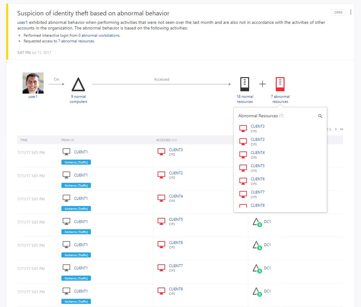Click user1's profile photo
361x307 pixels.
click(33, 83)
